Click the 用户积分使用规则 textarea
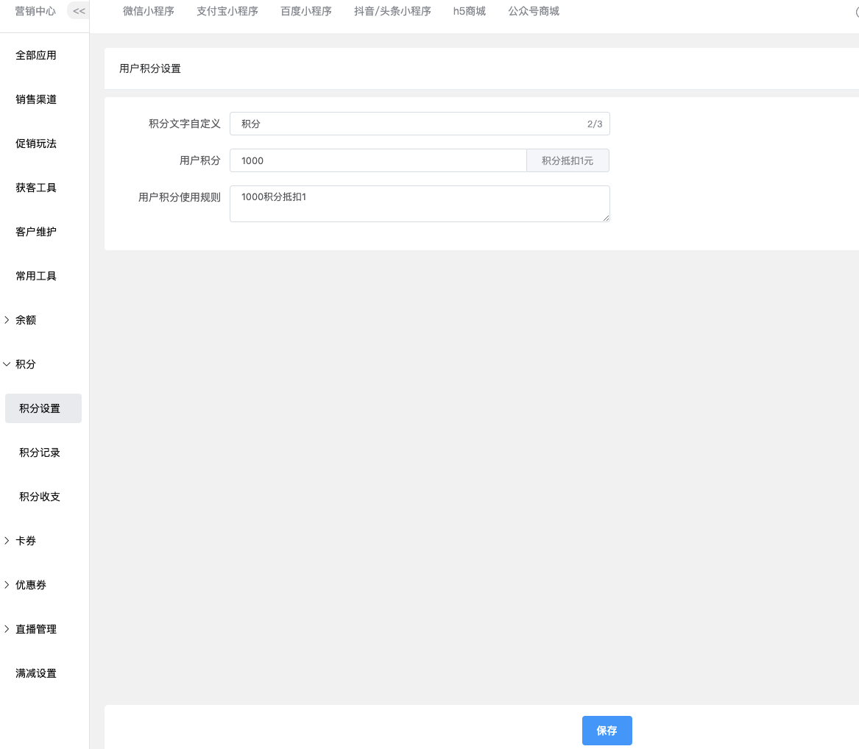 pos(420,204)
